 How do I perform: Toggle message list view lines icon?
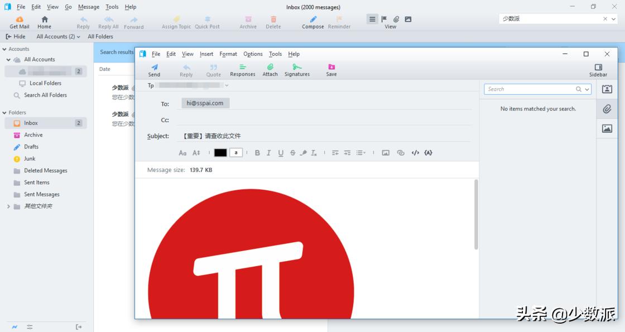(x=372, y=19)
